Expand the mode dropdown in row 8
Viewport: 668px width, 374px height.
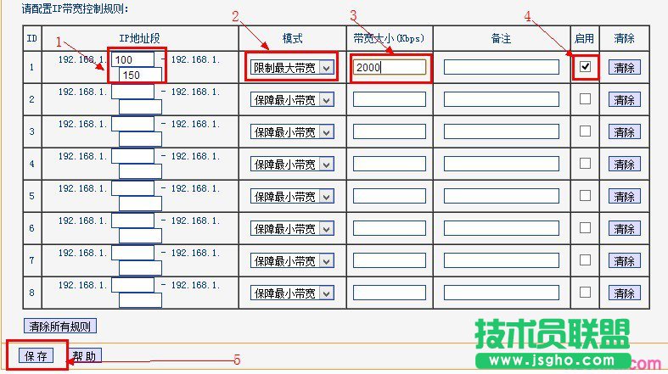pyautogui.click(x=292, y=293)
